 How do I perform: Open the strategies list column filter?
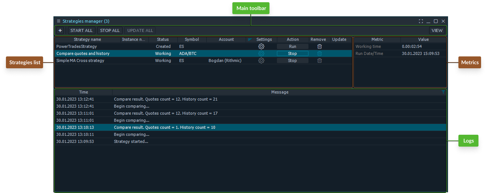point(249,39)
